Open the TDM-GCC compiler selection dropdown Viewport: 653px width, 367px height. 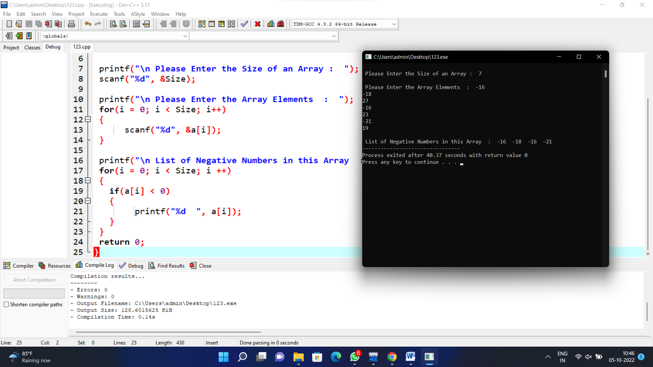394,24
